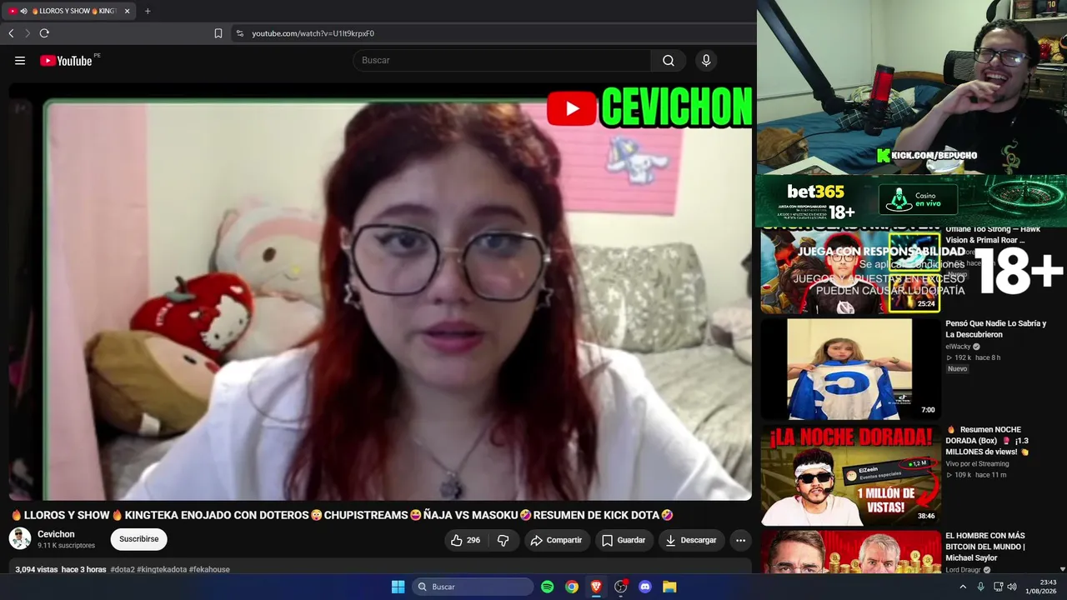Start voice search with the microphone icon
Viewport: 1067px width, 600px height.
(706, 60)
